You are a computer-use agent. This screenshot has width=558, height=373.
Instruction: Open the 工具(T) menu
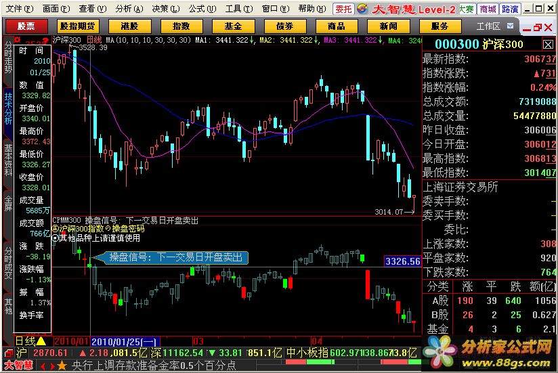point(239,9)
